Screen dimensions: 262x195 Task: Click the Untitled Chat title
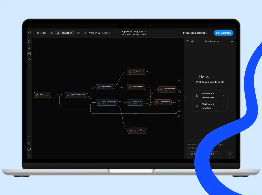point(212,41)
